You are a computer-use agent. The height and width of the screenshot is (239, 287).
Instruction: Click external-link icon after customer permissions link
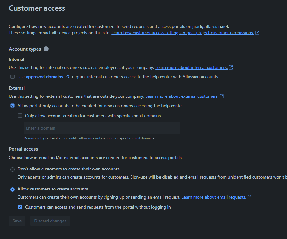point(257,33)
